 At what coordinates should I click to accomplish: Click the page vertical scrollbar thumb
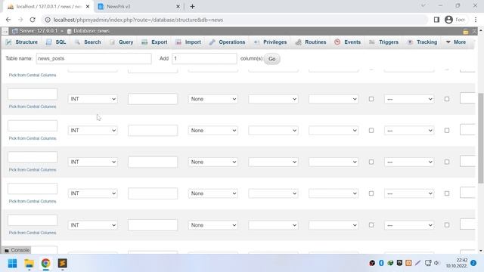[x=481, y=138]
